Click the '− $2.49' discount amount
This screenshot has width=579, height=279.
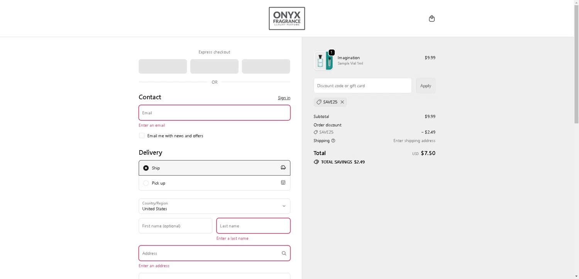(428, 132)
